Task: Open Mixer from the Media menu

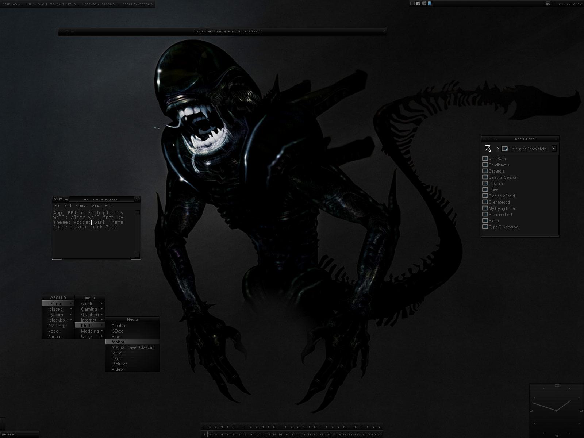Action: tap(132, 353)
